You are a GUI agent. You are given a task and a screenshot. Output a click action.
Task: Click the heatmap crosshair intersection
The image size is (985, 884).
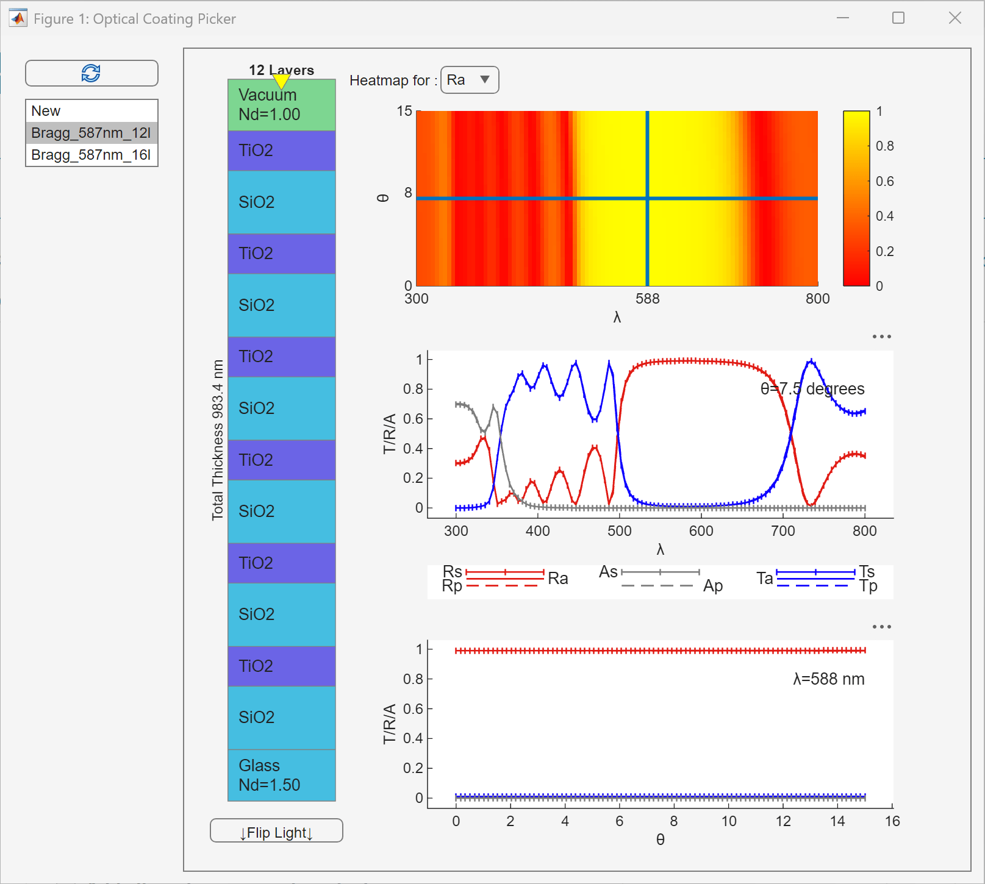647,198
